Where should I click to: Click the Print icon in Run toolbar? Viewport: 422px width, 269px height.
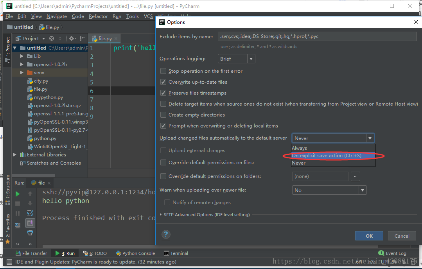(30, 233)
